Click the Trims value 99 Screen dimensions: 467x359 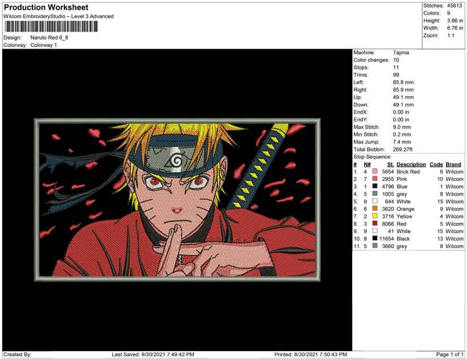coord(396,75)
